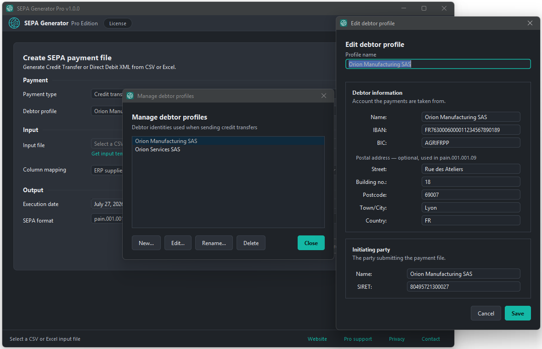Click the app icon in main title bar
Screen dimensions: 542x349
pyautogui.click(x=10, y=8)
